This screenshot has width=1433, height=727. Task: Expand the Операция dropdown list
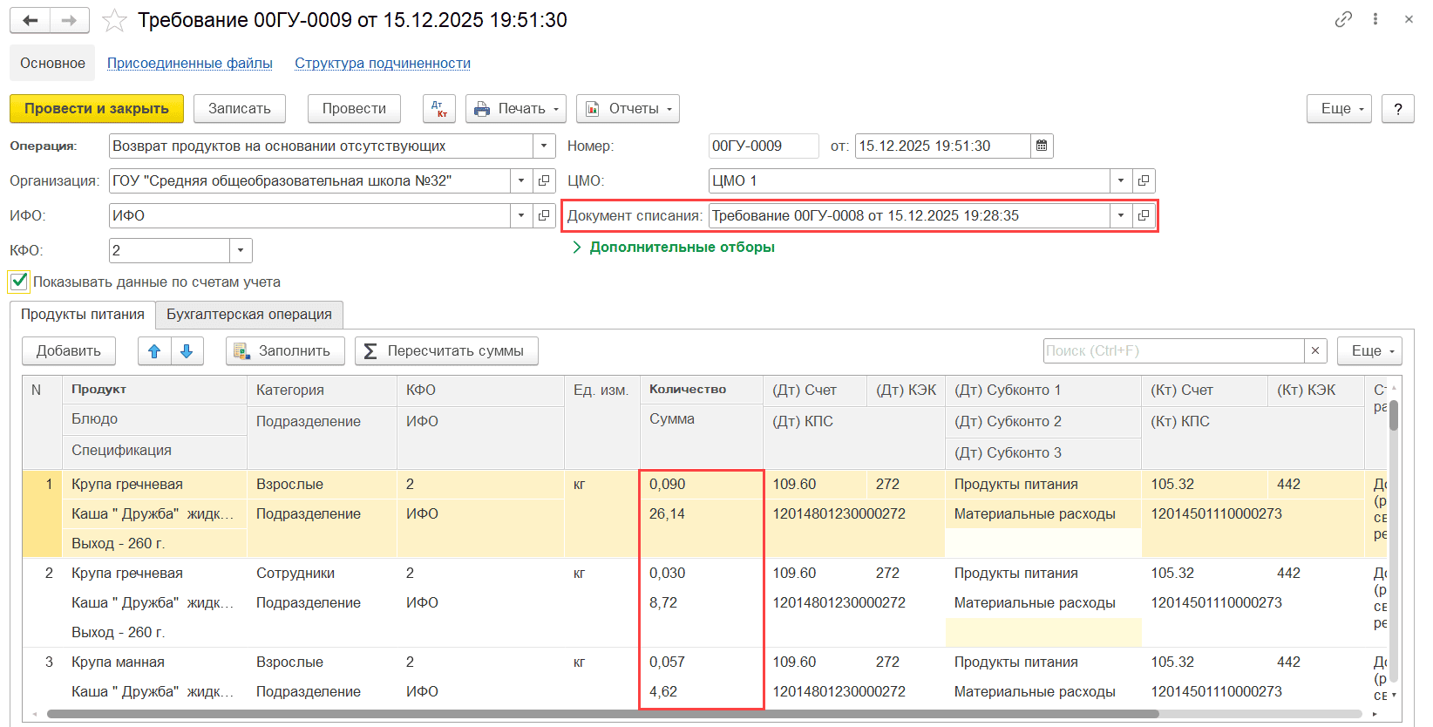pos(544,146)
